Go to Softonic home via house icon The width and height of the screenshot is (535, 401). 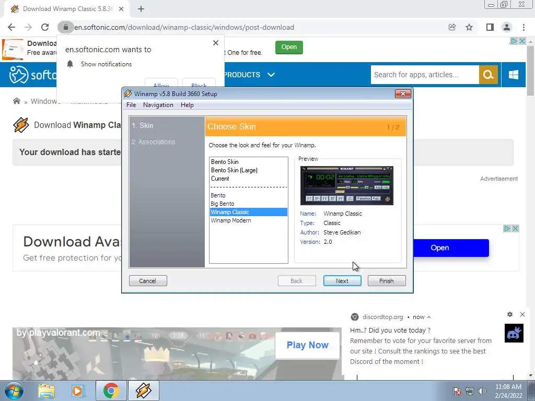(16, 101)
